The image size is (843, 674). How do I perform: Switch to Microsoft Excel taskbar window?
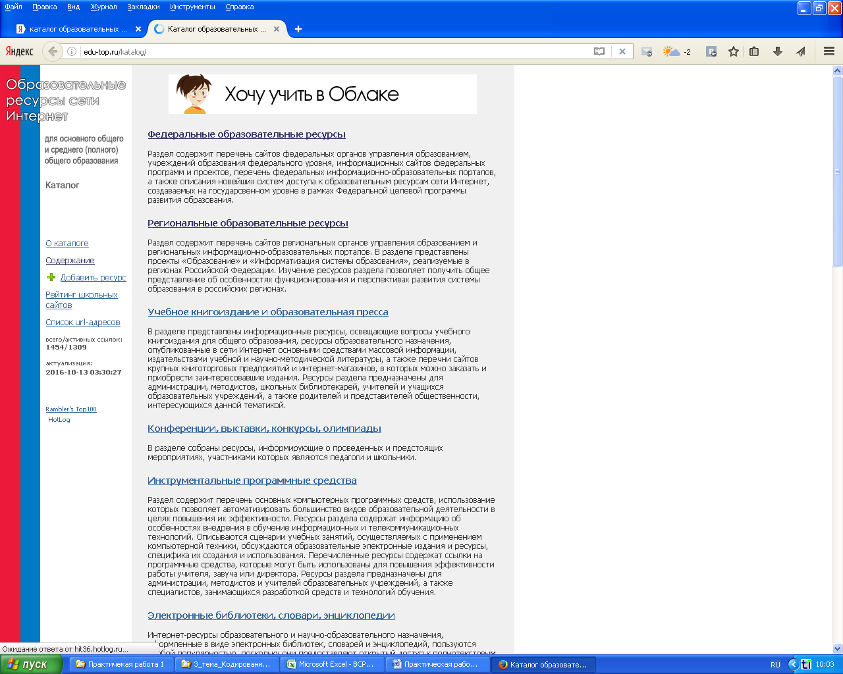pos(333,665)
